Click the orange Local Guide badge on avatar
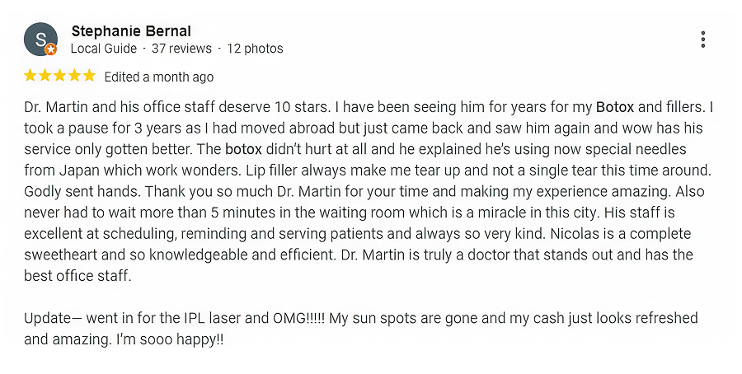 click(51, 50)
